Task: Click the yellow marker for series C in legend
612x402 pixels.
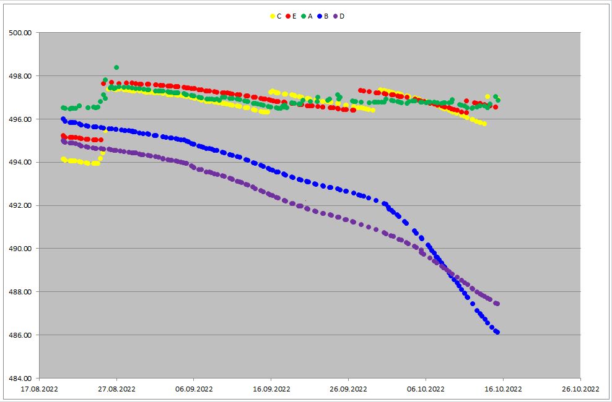Action: pos(273,16)
